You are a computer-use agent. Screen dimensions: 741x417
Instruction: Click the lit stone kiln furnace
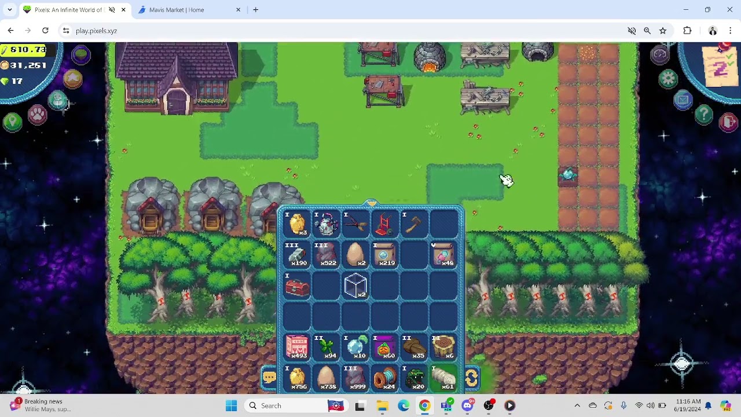point(430,58)
